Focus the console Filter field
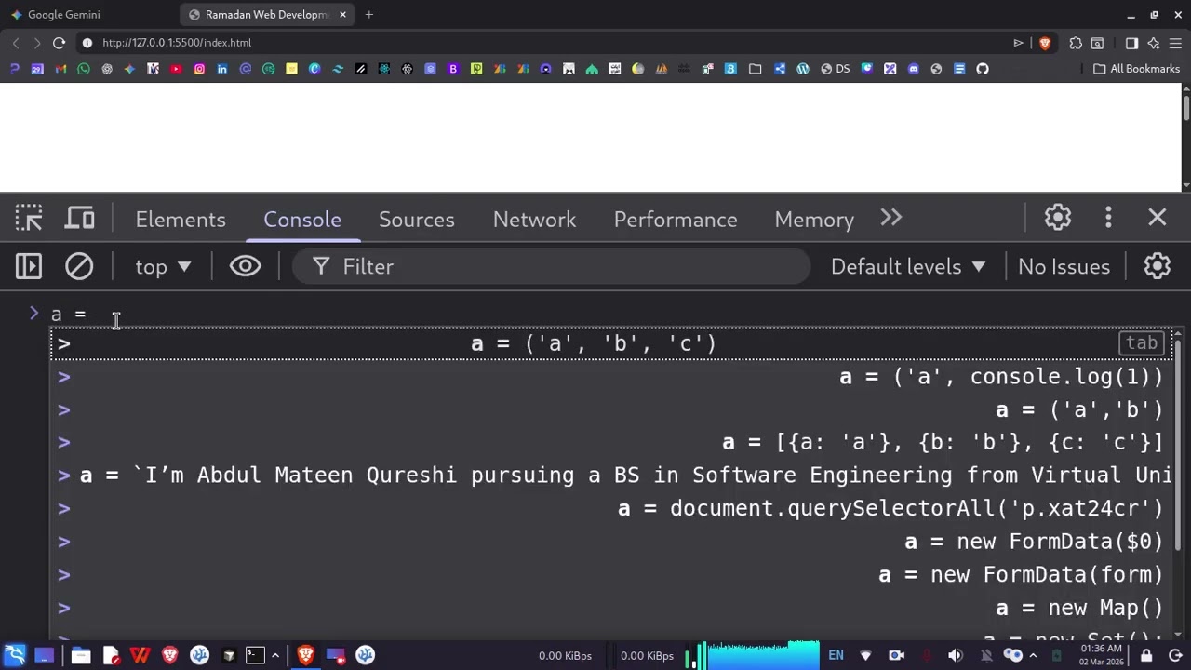The height and width of the screenshot is (670, 1191). point(551,267)
